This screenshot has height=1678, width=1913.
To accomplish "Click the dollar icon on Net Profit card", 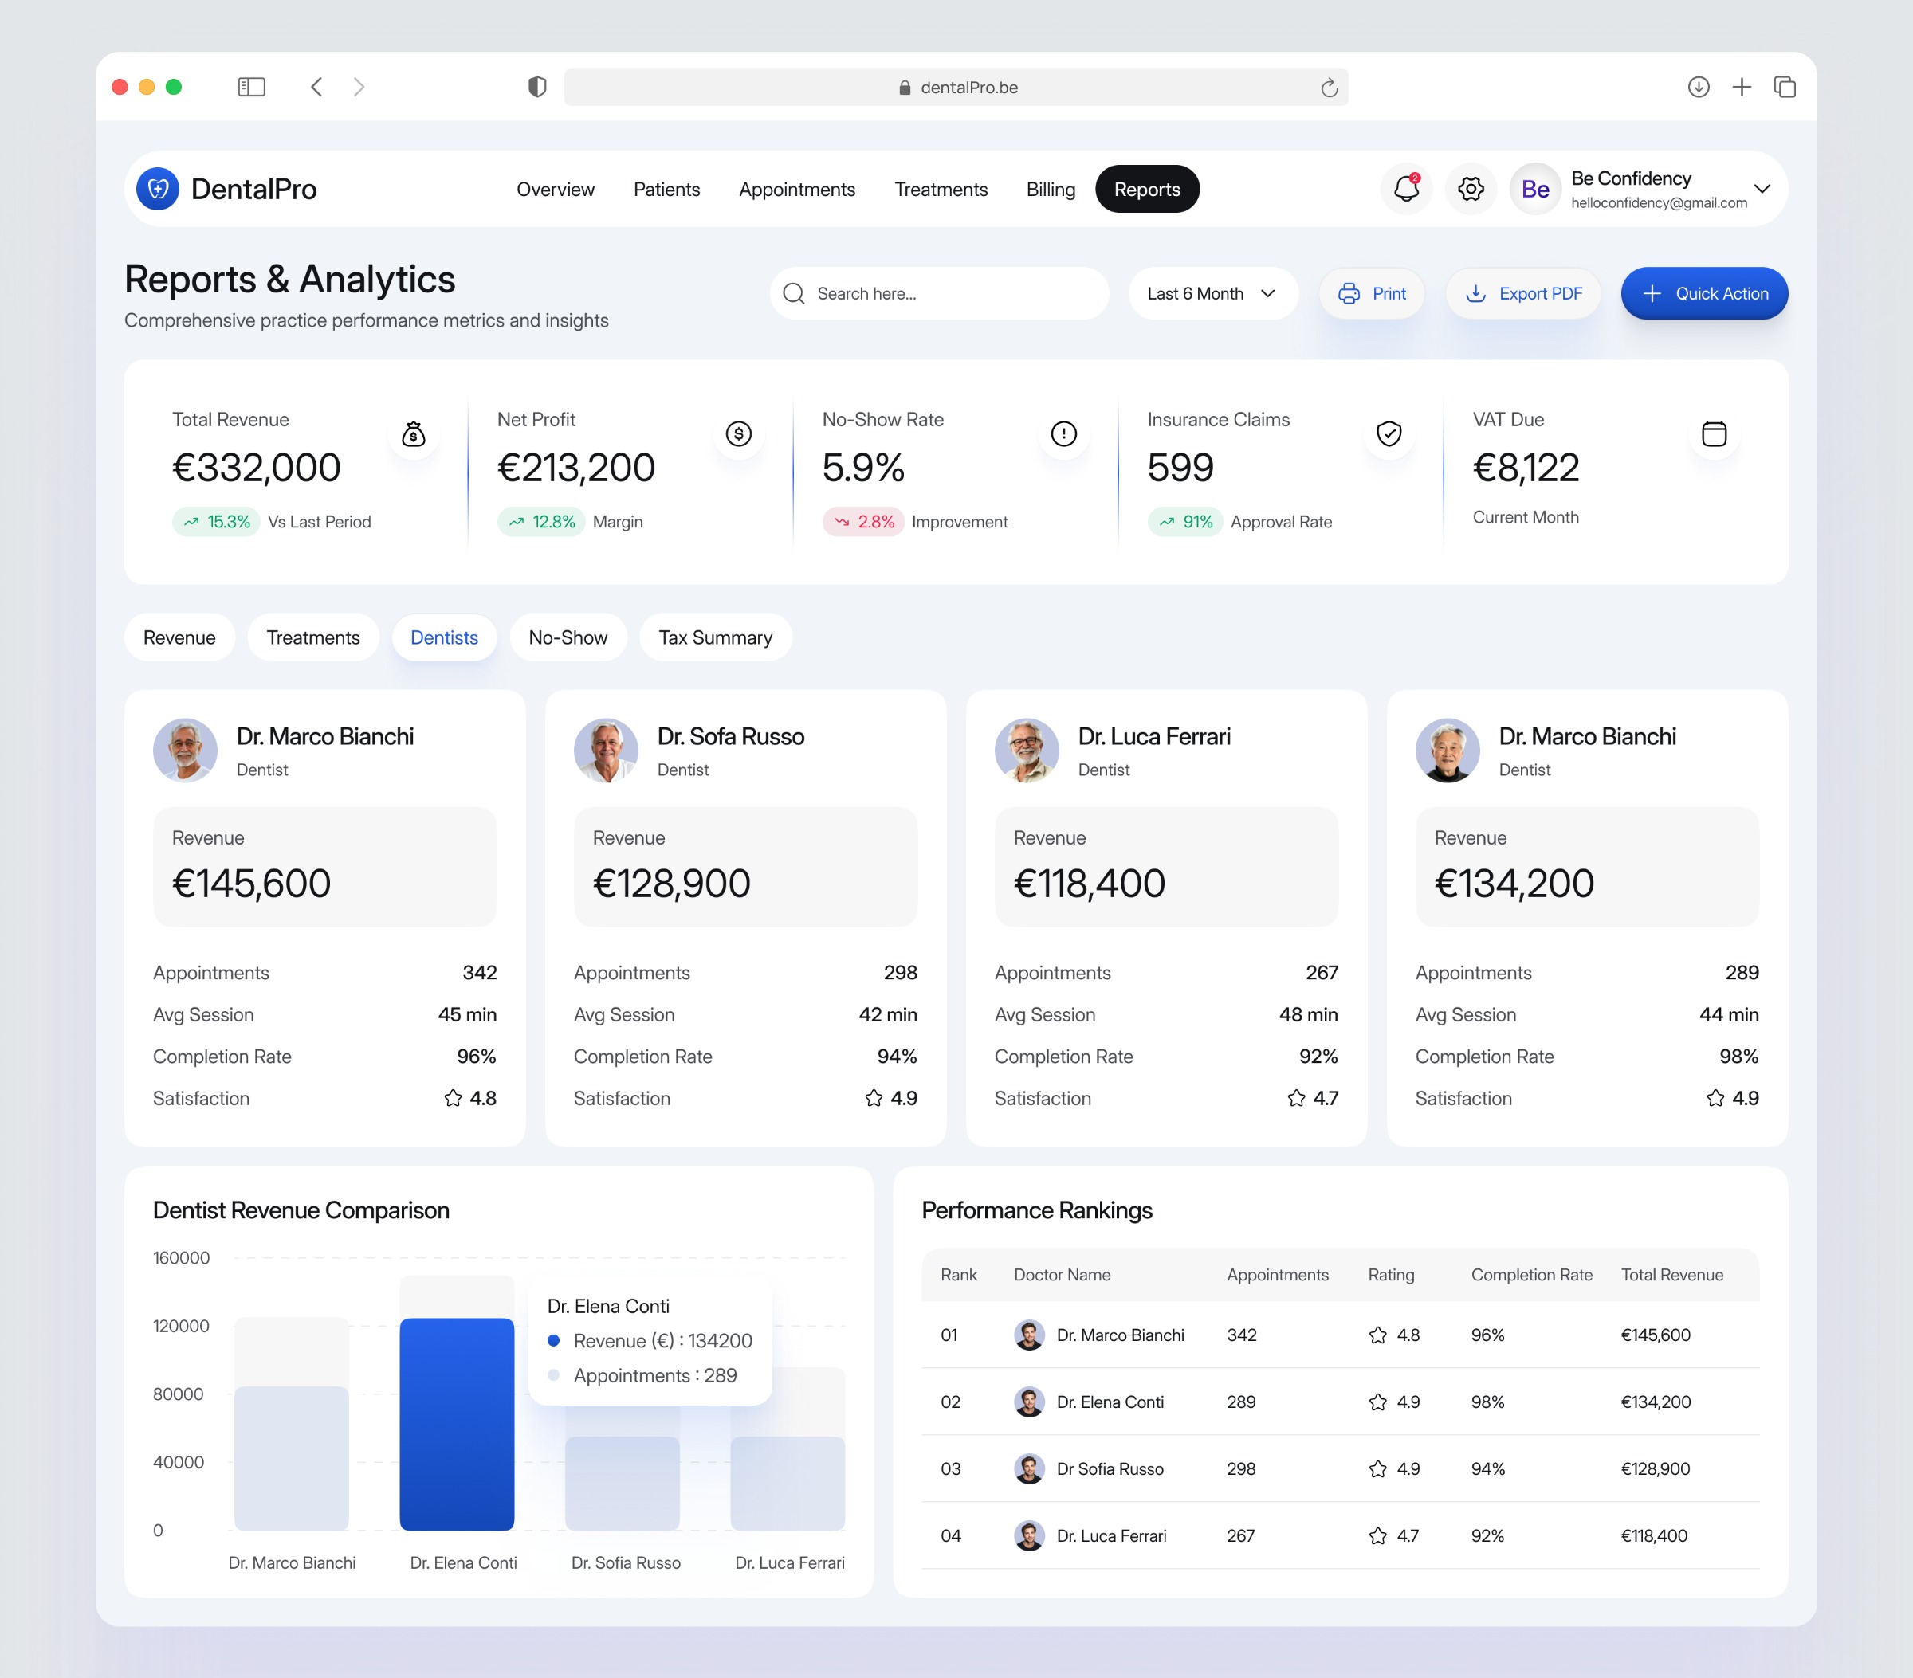I will (738, 434).
